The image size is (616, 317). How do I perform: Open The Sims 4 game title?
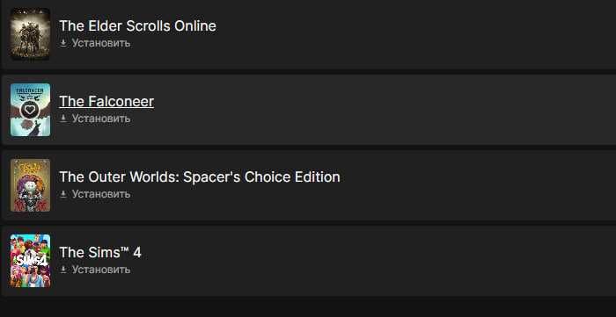100,252
